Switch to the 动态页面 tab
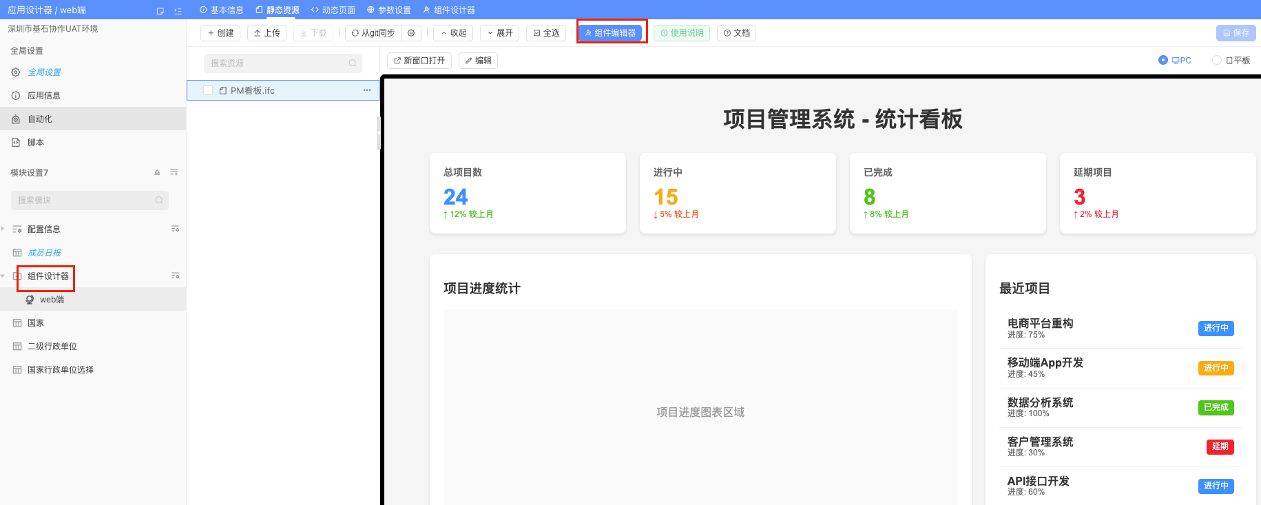 333,10
